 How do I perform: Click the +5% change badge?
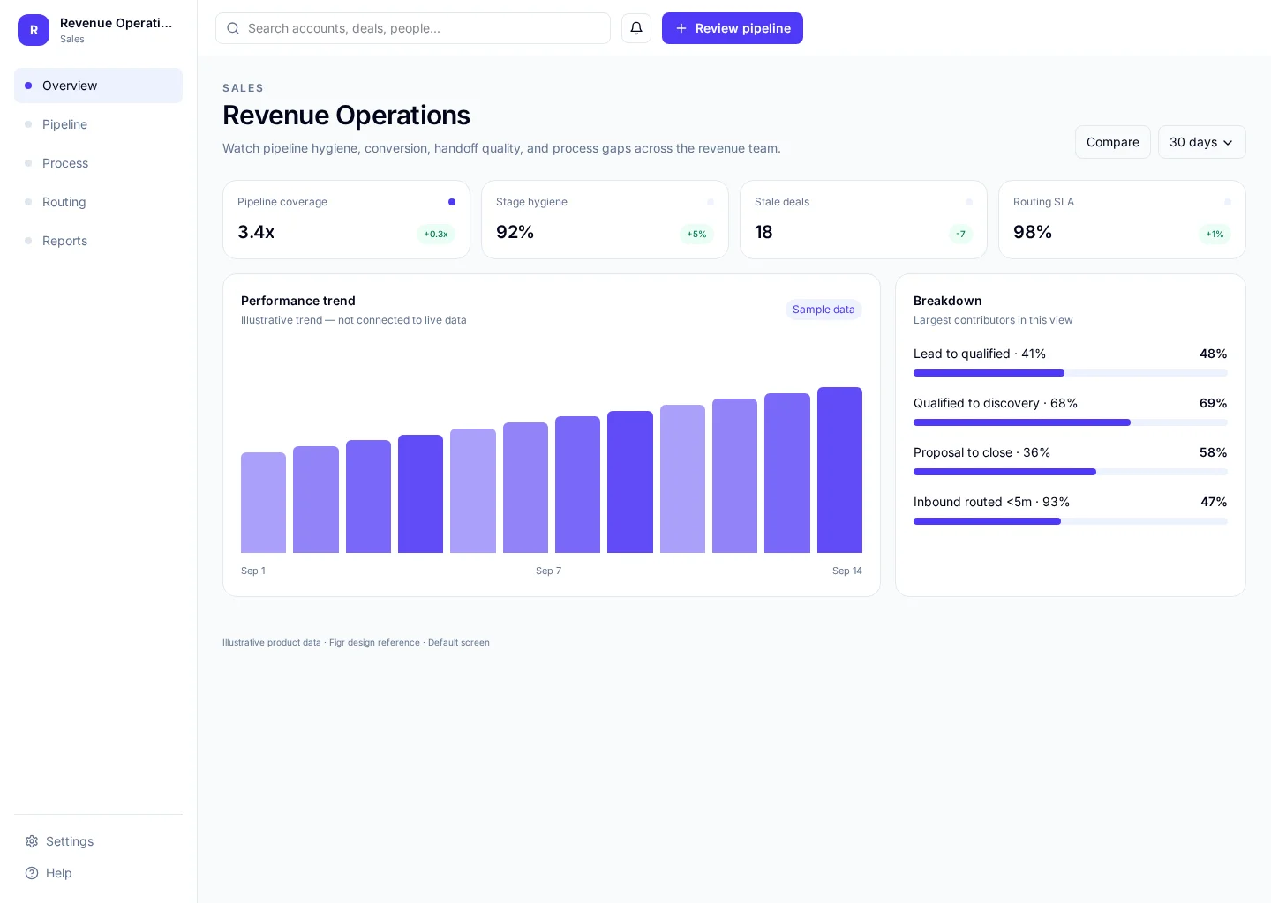coord(696,234)
